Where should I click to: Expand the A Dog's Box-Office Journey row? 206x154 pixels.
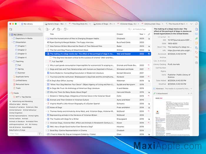coord(46,81)
